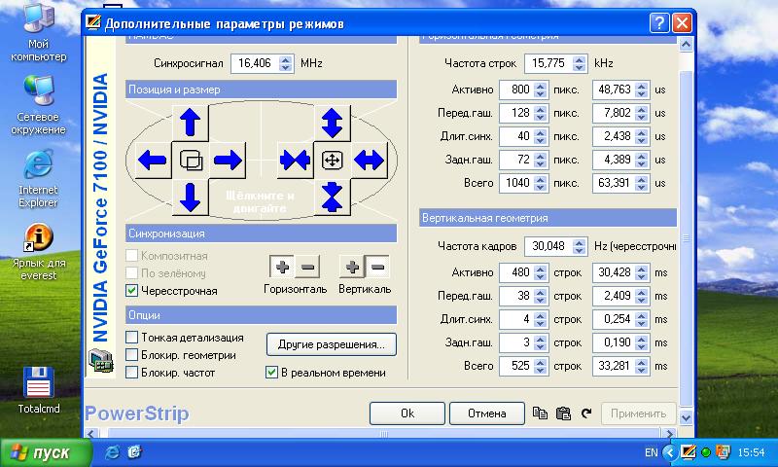Enable the Блокир. частот checkbox
The image size is (778, 467).
pyautogui.click(x=132, y=372)
